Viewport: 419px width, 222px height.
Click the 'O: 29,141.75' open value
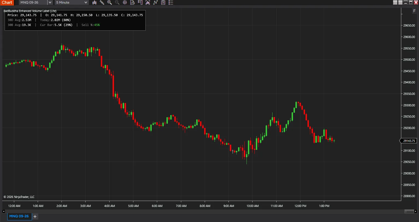click(x=56, y=15)
